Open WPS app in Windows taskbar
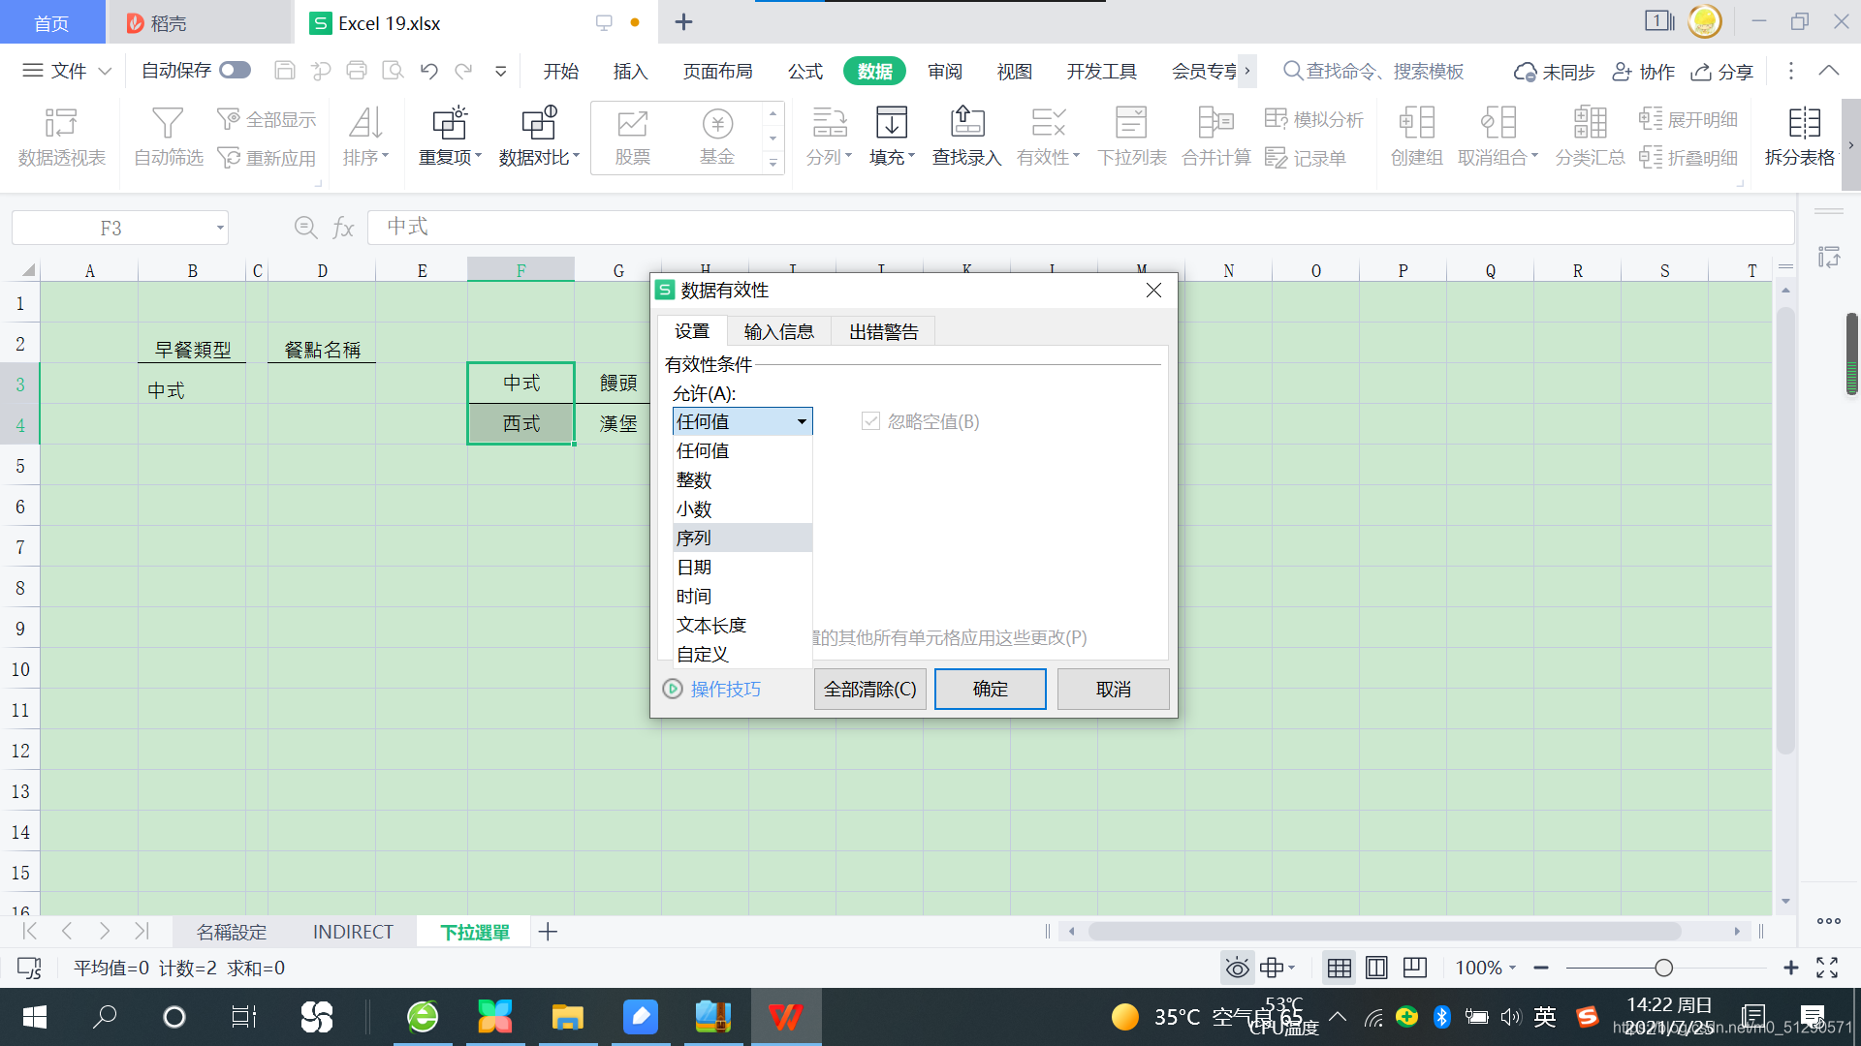1861x1046 pixels. click(x=785, y=1017)
